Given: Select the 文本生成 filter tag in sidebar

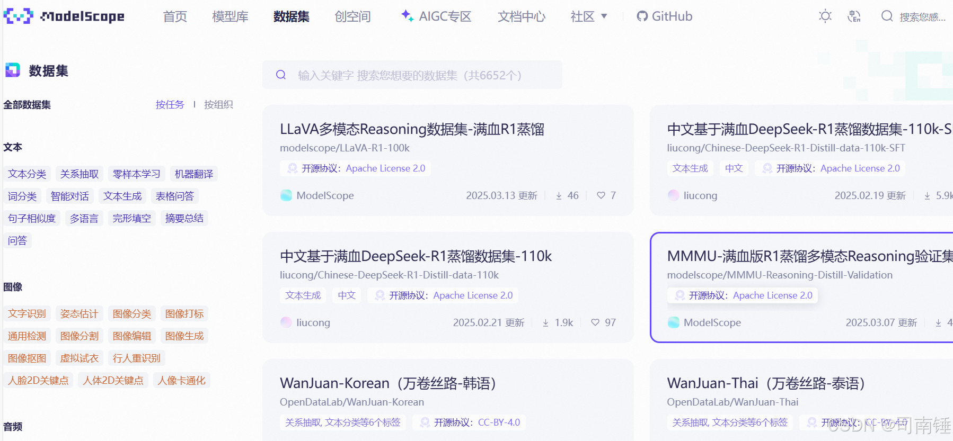Looking at the screenshot, I should pyautogui.click(x=122, y=196).
